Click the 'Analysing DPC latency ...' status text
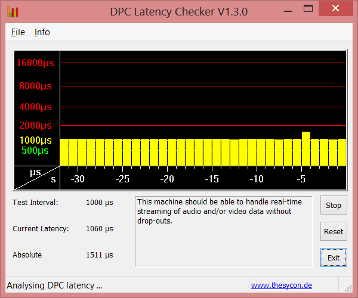 pos(54,285)
